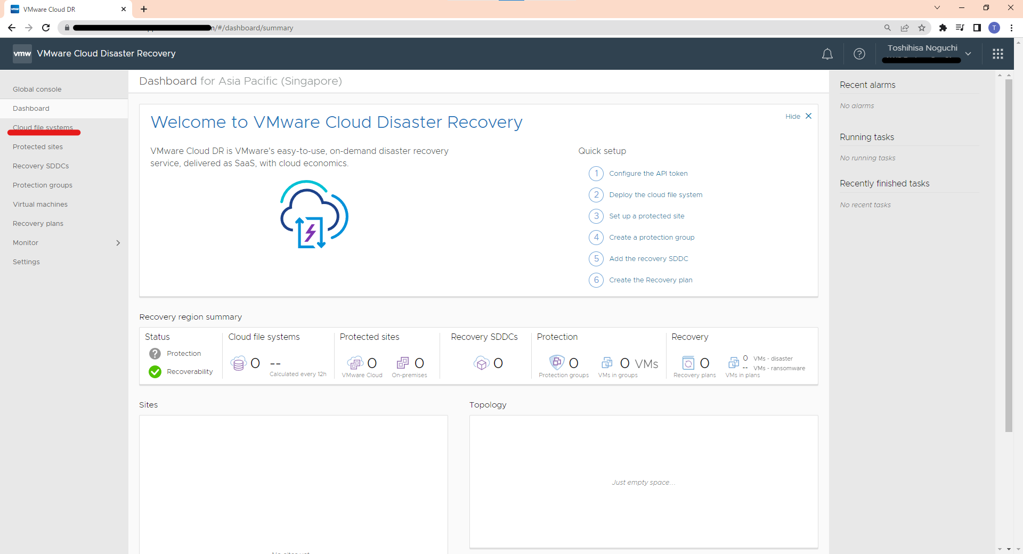Click the Recoverability green check icon

[155, 372]
